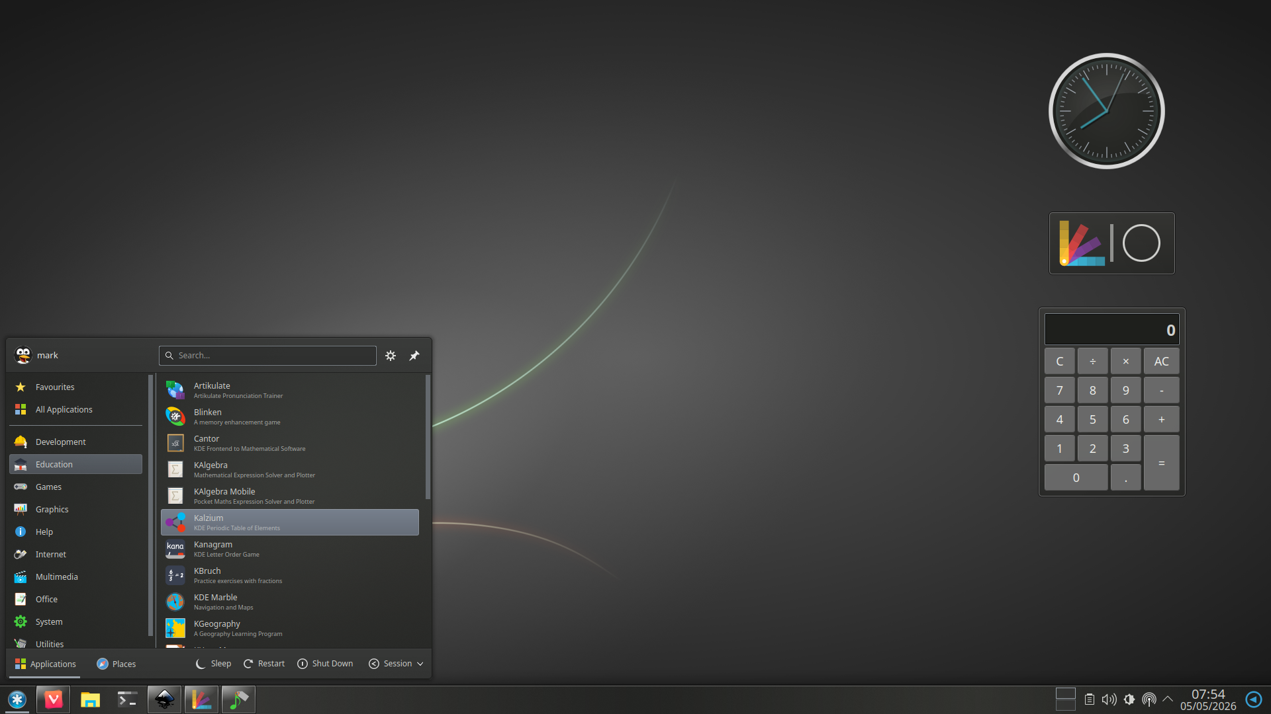Open the Session dropdown menu

[396, 664]
